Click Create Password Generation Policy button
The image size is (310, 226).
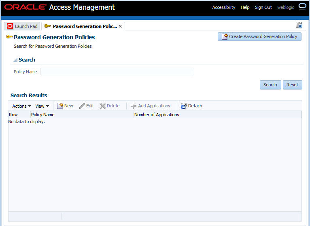259,36
